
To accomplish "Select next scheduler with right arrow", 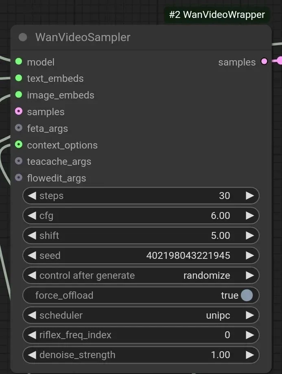I will click(250, 315).
